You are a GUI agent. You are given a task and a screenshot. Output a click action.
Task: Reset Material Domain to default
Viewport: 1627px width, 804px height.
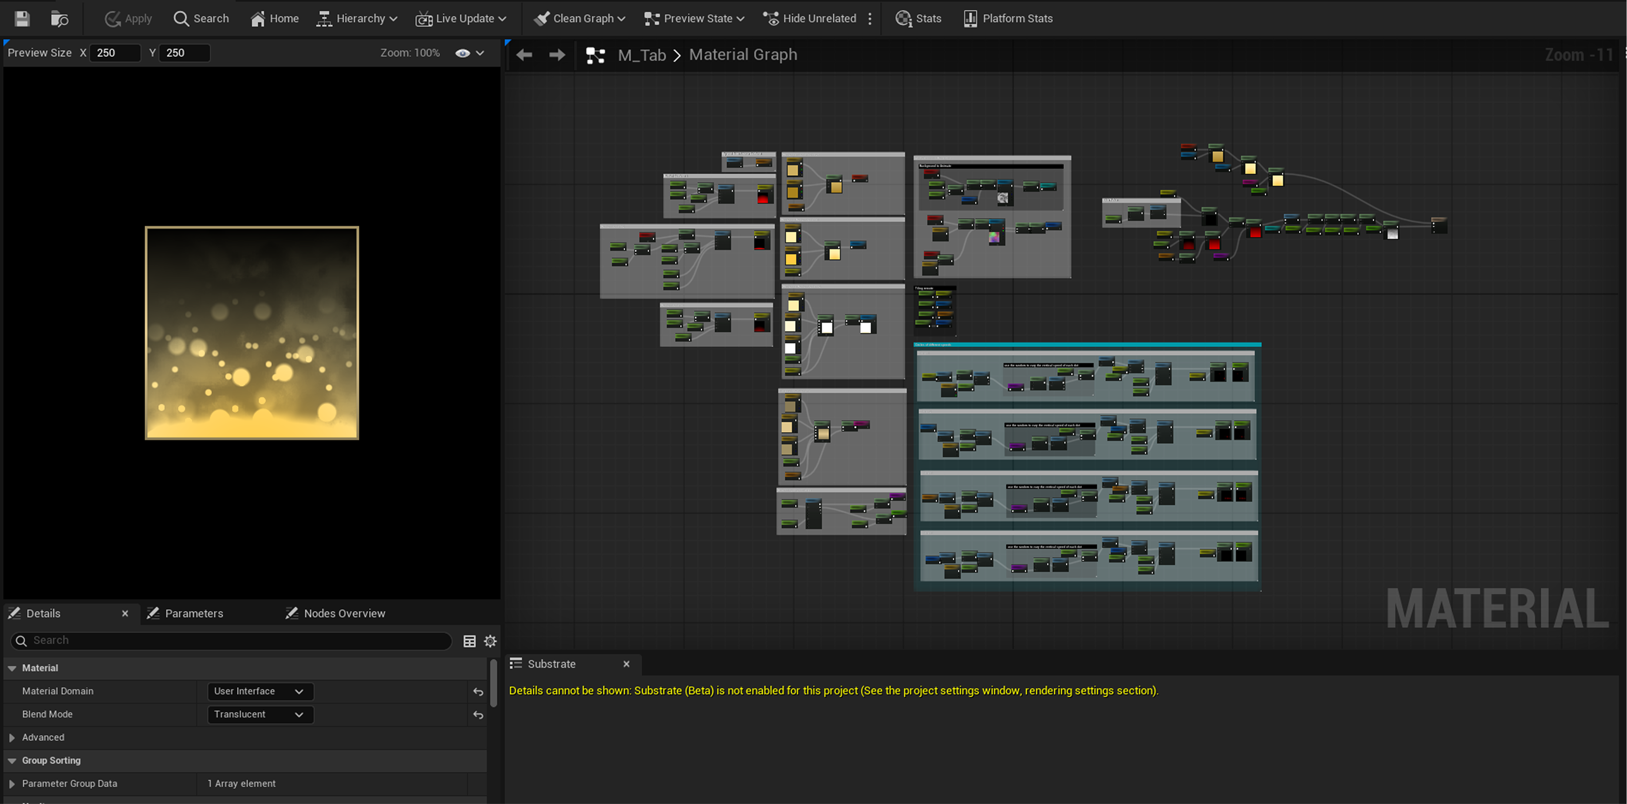click(478, 692)
